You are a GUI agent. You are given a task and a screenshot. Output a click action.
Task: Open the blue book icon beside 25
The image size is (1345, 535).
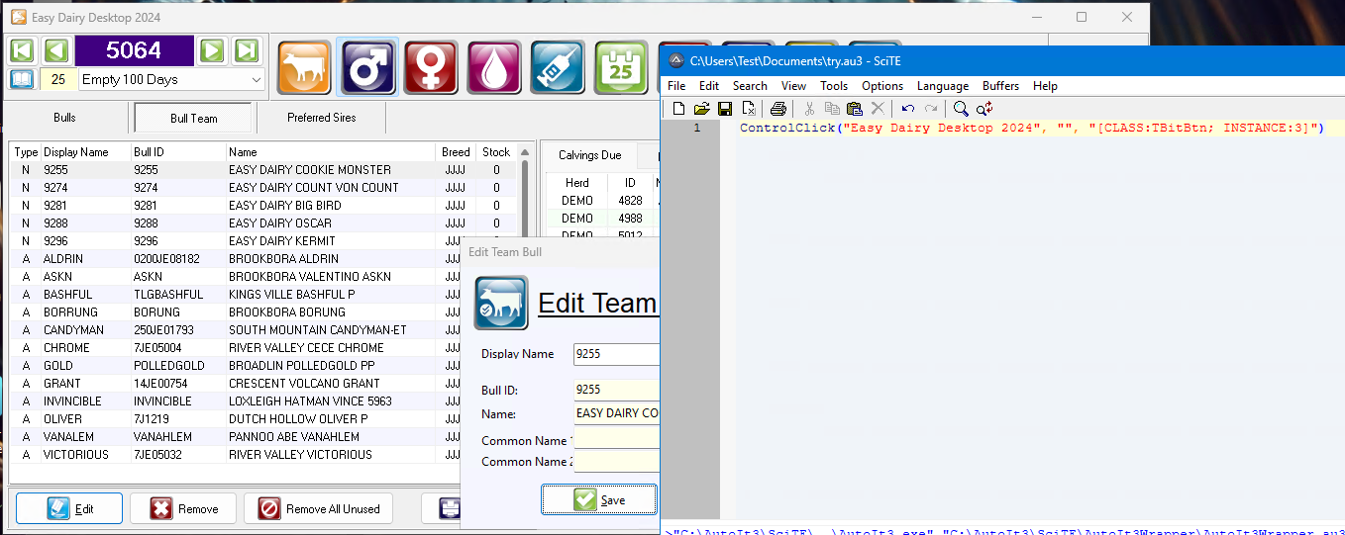click(x=22, y=79)
